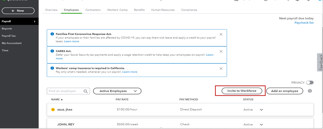Open Time in the left sidebar
The image size is (323, 129).
tap(5, 50)
